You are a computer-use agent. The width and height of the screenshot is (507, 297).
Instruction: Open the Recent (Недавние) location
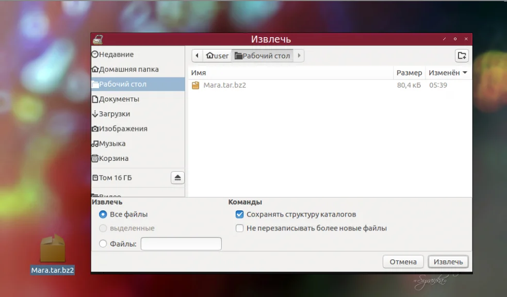point(138,54)
